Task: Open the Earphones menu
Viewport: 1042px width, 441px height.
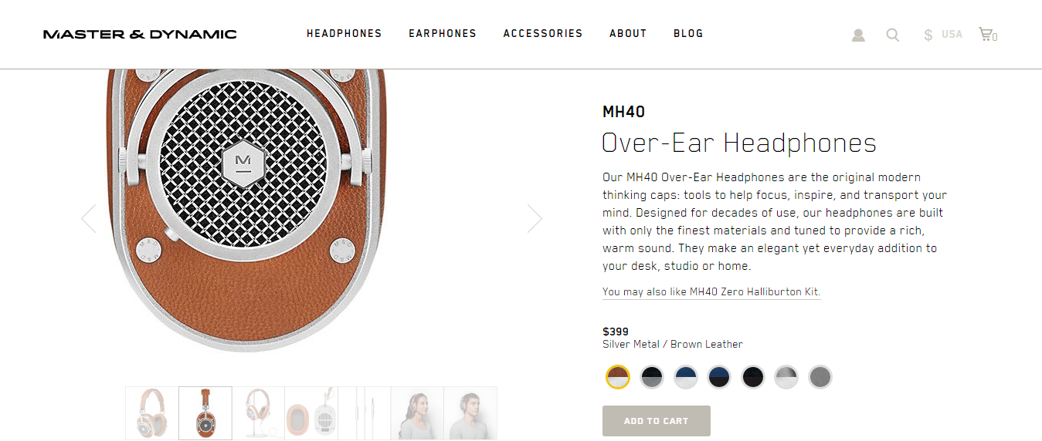Action: point(443,34)
